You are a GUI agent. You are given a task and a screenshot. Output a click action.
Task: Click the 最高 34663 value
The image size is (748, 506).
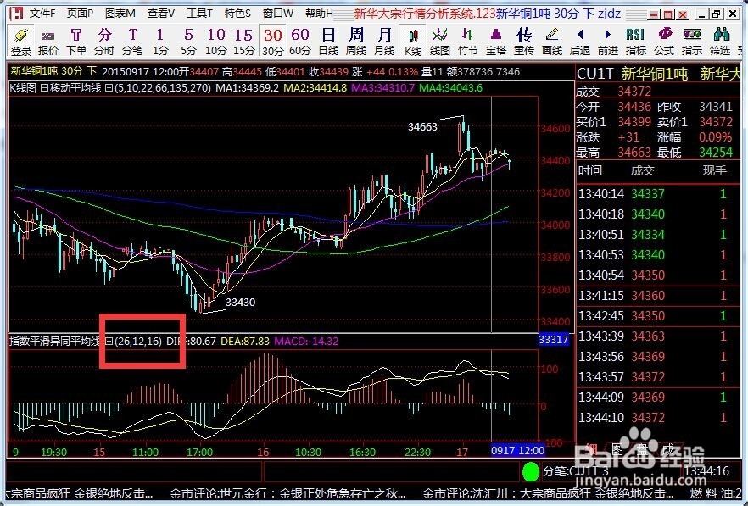tap(634, 153)
